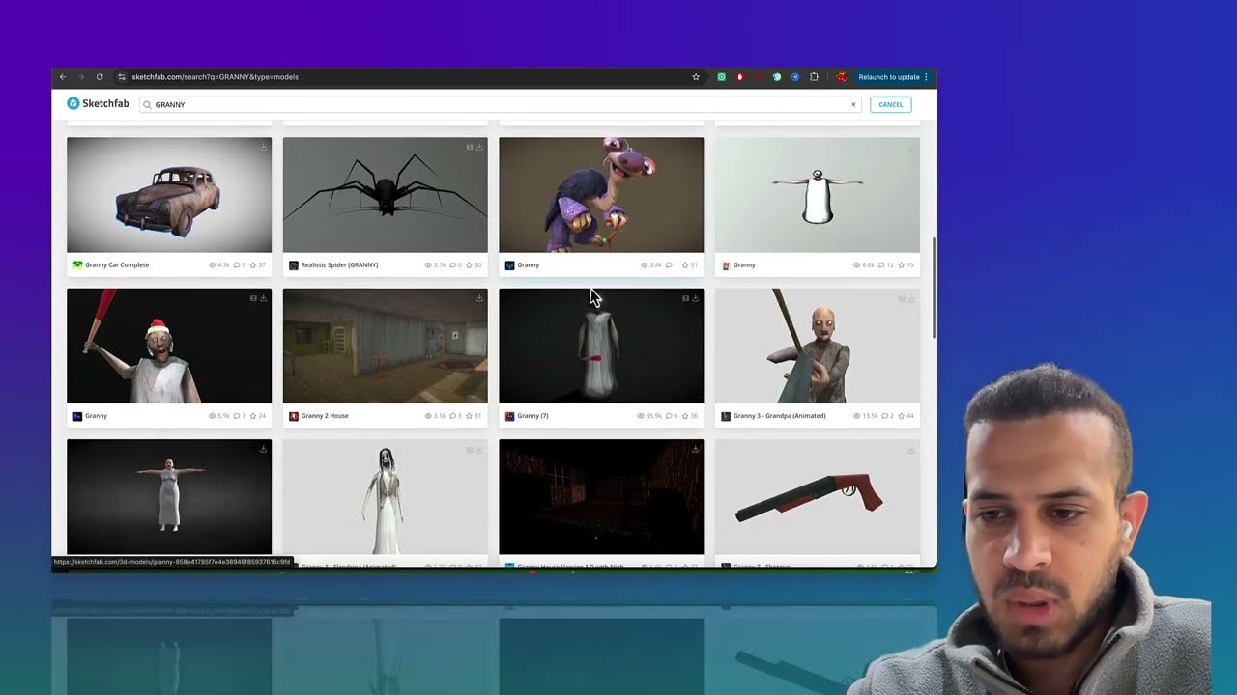Click the page vertical scrollbar
The height and width of the screenshot is (695, 1237).
tap(934, 288)
